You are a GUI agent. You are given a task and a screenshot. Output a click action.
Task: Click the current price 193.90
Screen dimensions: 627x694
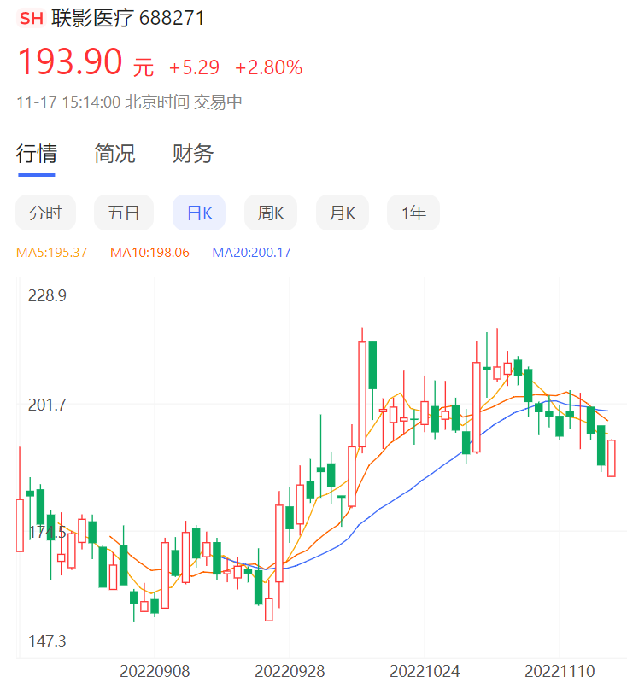click(71, 63)
